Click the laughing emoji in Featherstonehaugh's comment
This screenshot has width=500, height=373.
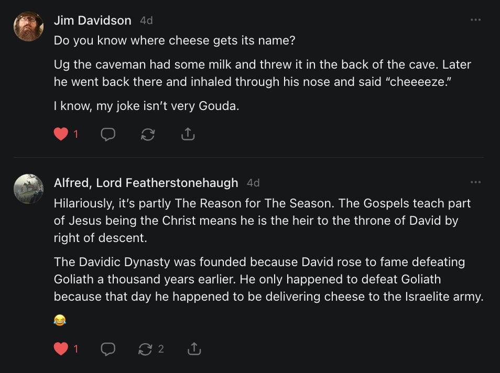[60, 320]
